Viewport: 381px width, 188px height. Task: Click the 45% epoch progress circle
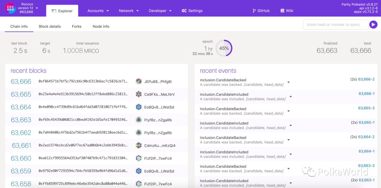pos(224,48)
